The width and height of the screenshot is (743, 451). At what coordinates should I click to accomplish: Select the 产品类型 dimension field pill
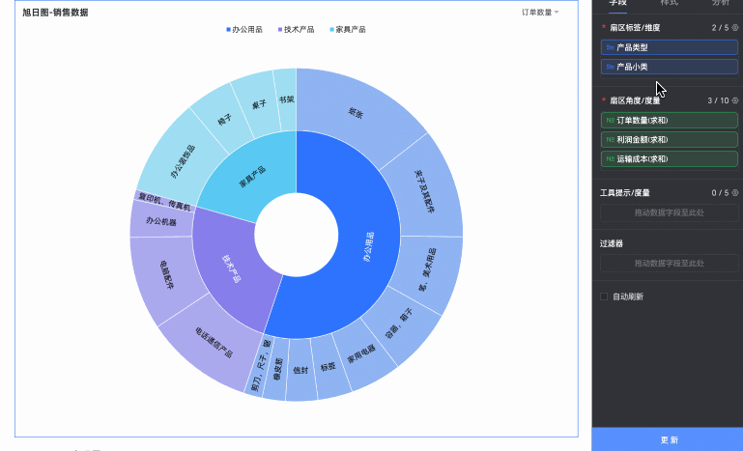tap(669, 47)
